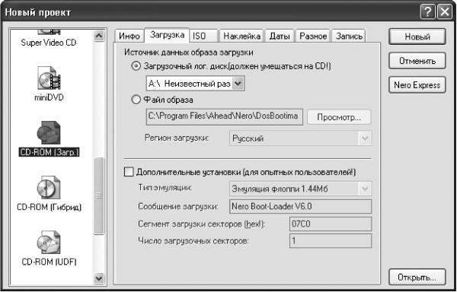Viewport: 457px width, 292px height.
Task: Select the CD-ROM (Загр.) boot disc icon
Action: pyautogui.click(x=49, y=133)
